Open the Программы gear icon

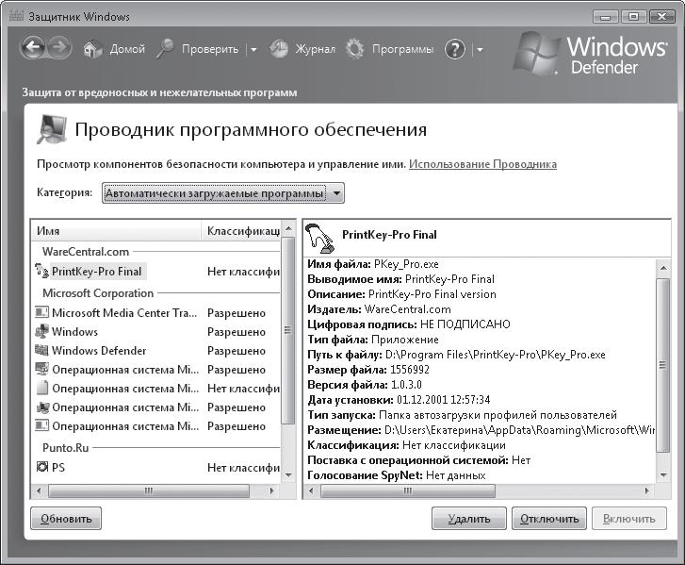click(354, 49)
